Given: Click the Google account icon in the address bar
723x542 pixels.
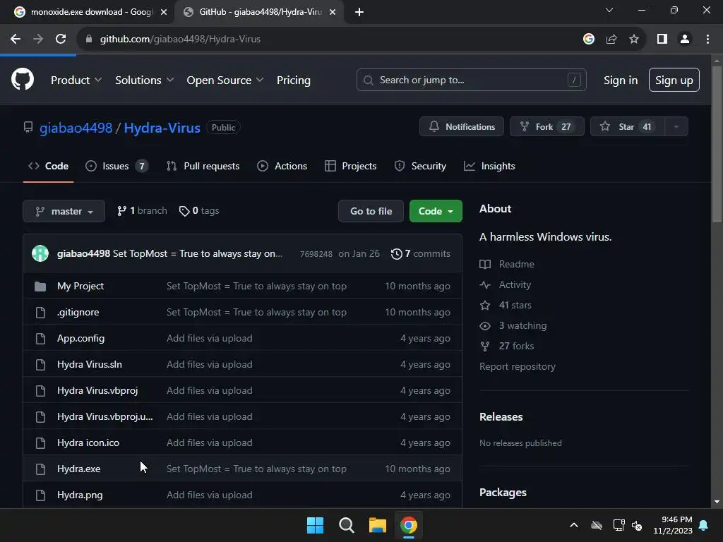Looking at the screenshot, I should (x=588, y=40).
